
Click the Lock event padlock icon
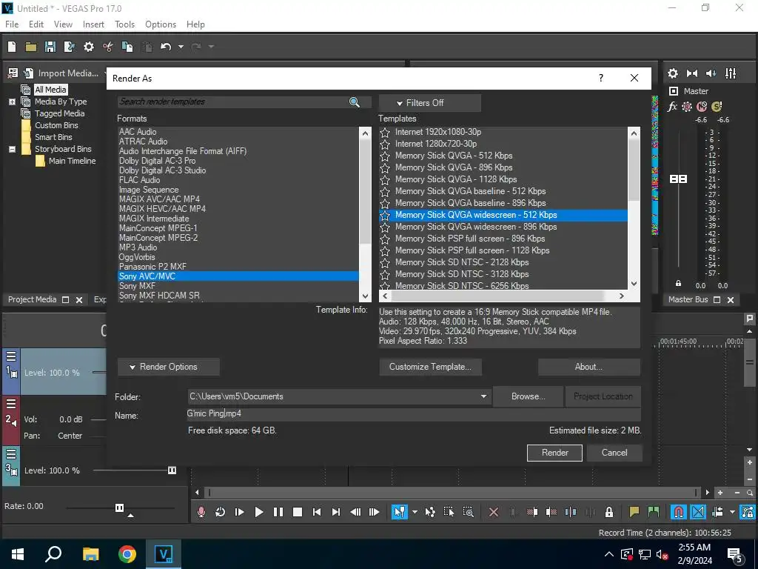tap(609, 512)
